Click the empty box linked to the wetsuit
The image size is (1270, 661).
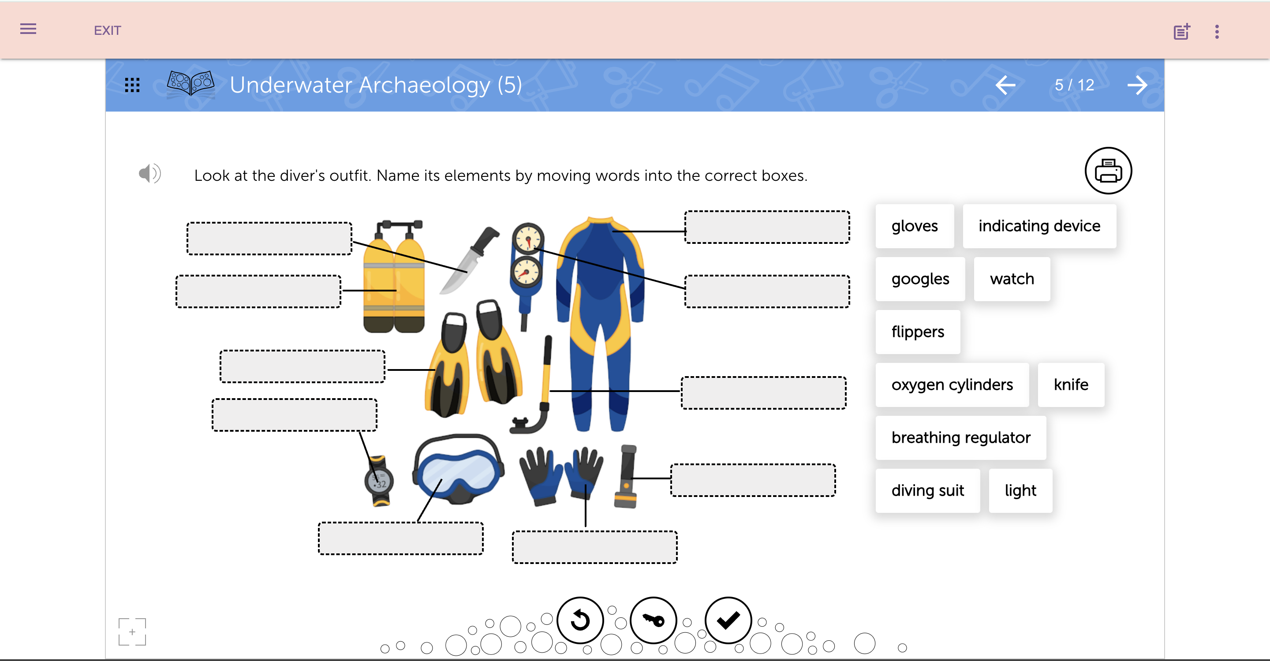coord(767,227)
